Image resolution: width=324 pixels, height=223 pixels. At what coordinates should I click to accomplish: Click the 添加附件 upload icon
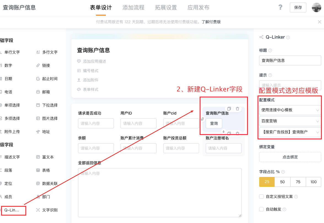79,80
